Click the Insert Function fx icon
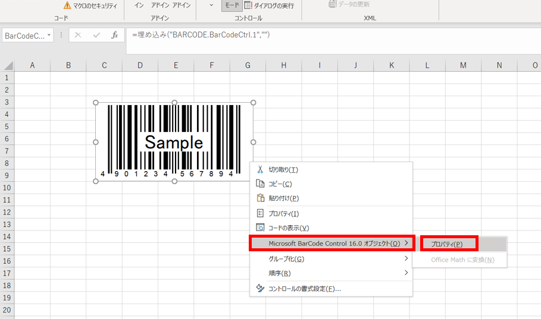541x319 pixels. coord(114,35)
